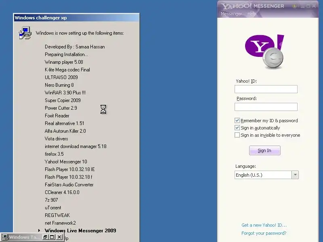323x242 pixels.
Task: Click the 'Language:' label
Action: pos(245,166)
